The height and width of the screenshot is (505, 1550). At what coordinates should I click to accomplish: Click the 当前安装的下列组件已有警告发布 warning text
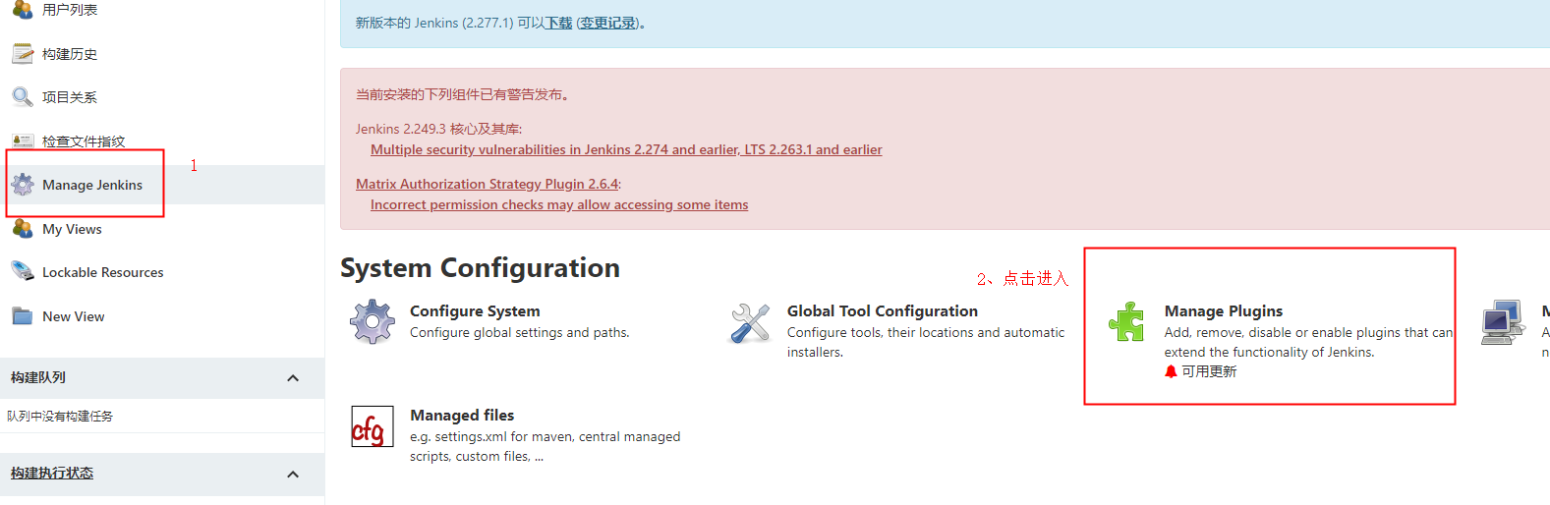pyautogui.click(x=462, y=94)
